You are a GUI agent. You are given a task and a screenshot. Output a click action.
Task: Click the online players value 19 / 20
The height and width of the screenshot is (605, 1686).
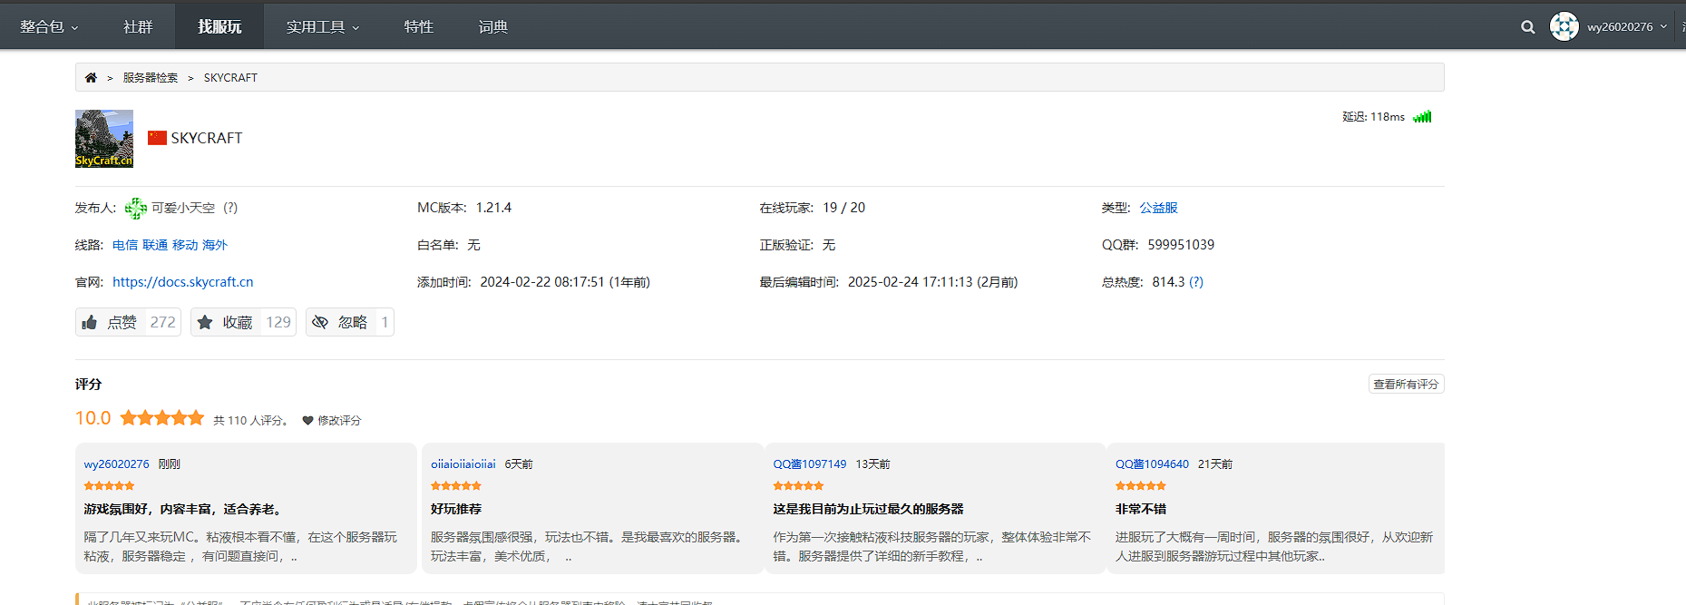tap(844, 208)
